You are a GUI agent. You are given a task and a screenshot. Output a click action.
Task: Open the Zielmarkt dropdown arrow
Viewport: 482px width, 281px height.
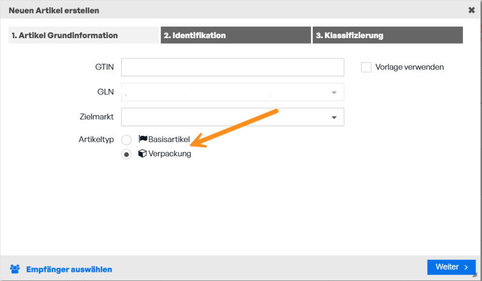tap(334, 117)
